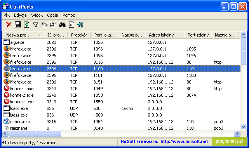Click pop3 cell in msimn.exe row

coord(218,122)
